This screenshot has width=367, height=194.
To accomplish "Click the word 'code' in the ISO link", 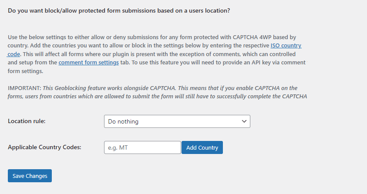I will (13, 54).
